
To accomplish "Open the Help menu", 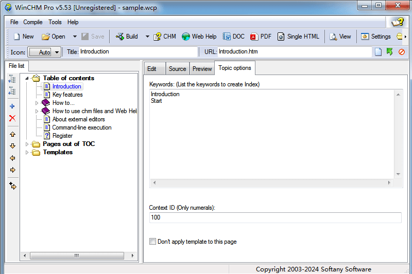I will [x=73, y=22].
